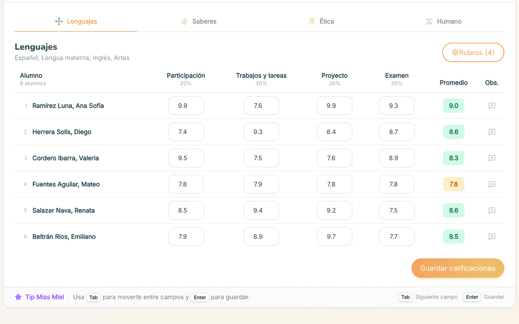Viewport: 519px width, 324px height.
Task: Save grades with Guardar calificaciones
Action: coord(458,268)
